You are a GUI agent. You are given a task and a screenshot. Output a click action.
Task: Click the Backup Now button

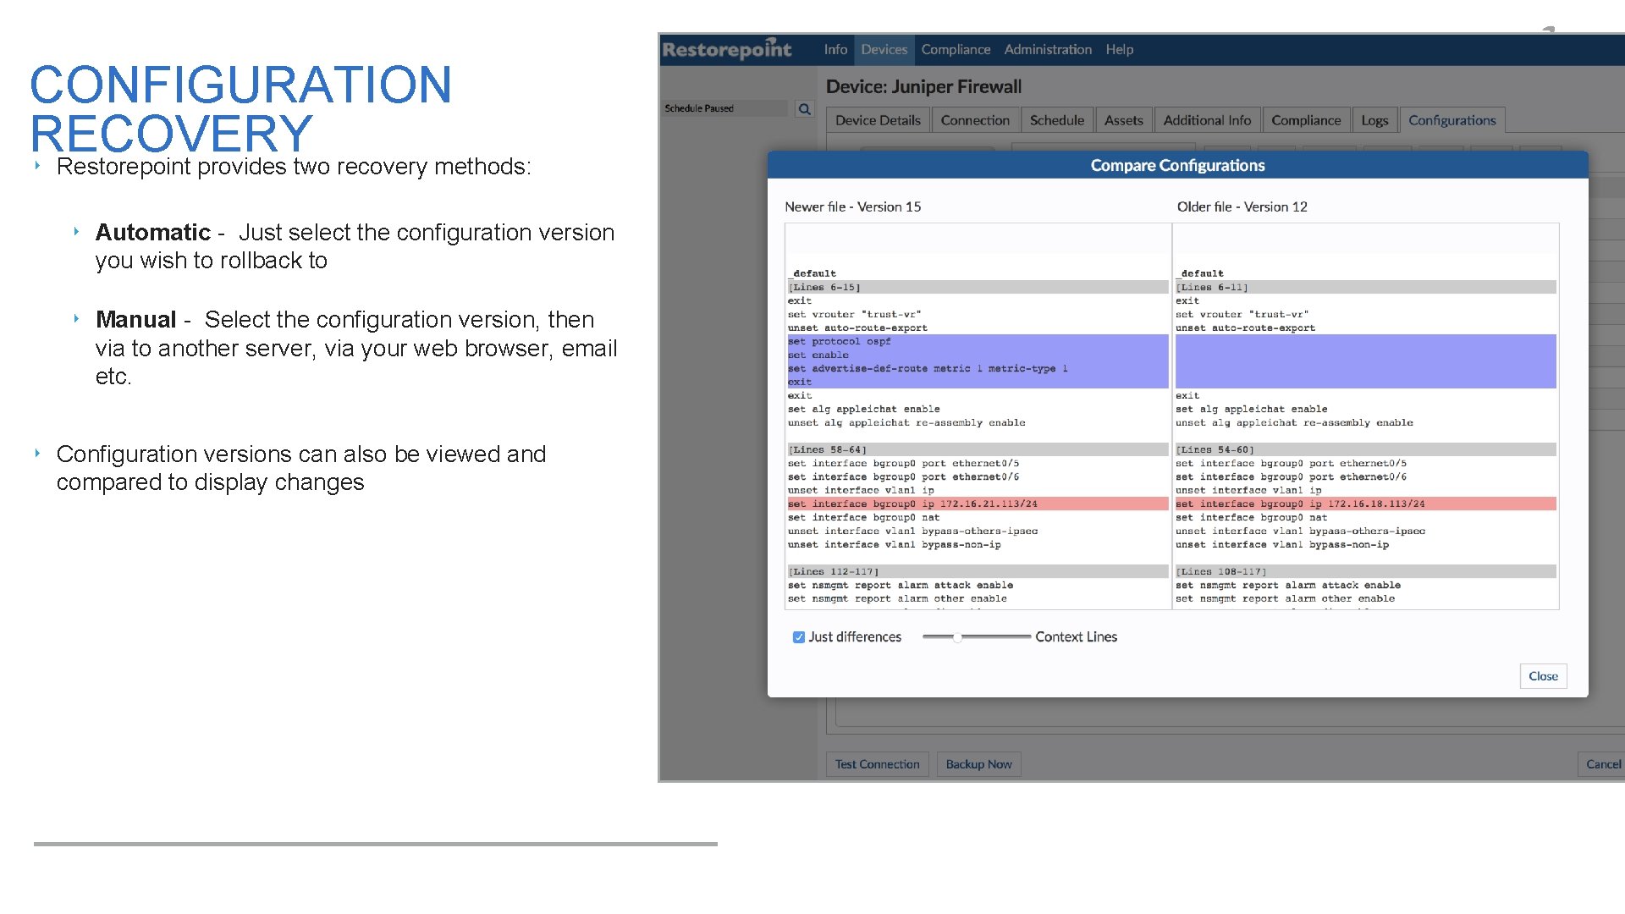[x=978, y=763]
